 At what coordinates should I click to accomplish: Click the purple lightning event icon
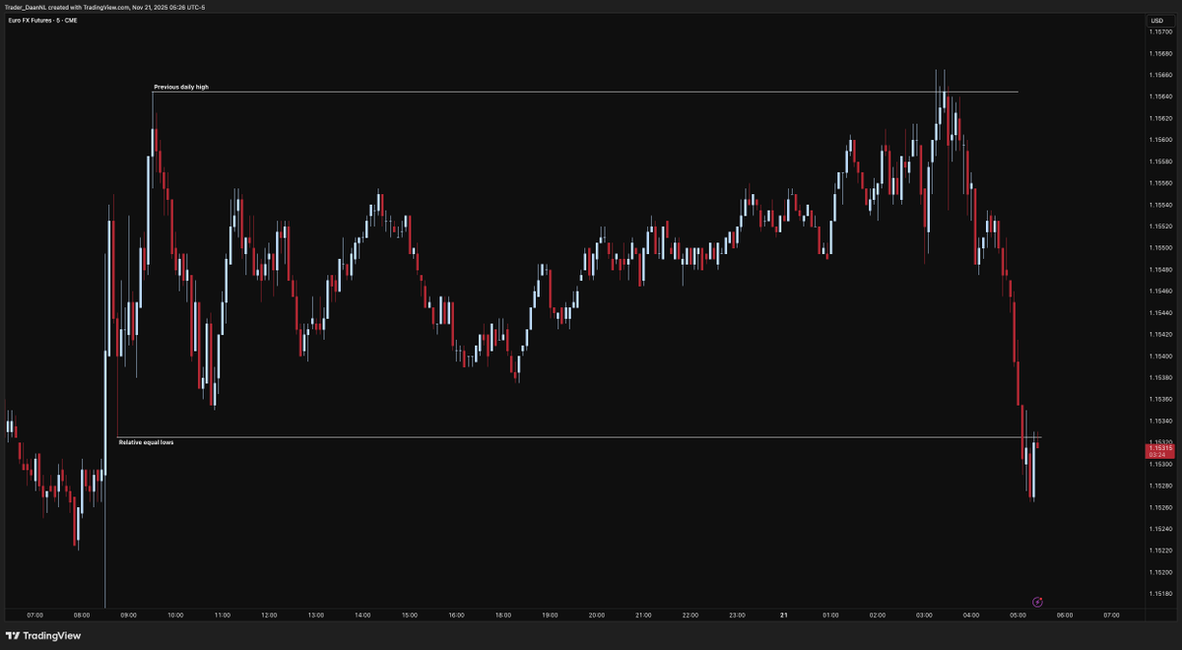pos(1037,601)
